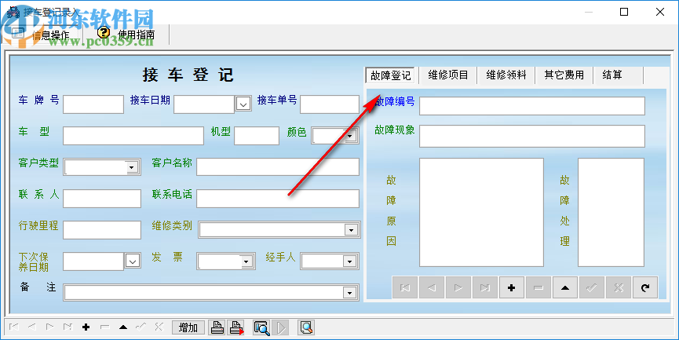This screenshot has width=679, height=340.
Task: Switch to the 故障登记 tab
Action: coord(390,75)
